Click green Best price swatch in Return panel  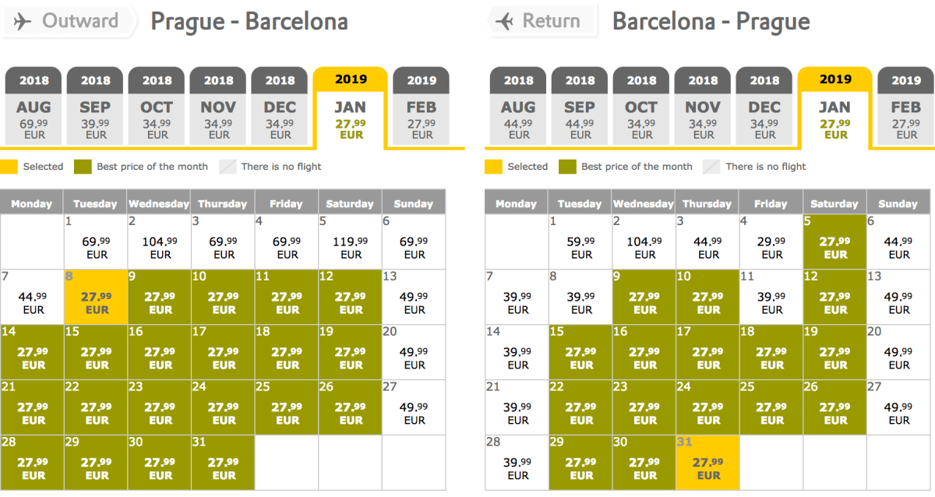pyautogui.click(x=566, y=167)
